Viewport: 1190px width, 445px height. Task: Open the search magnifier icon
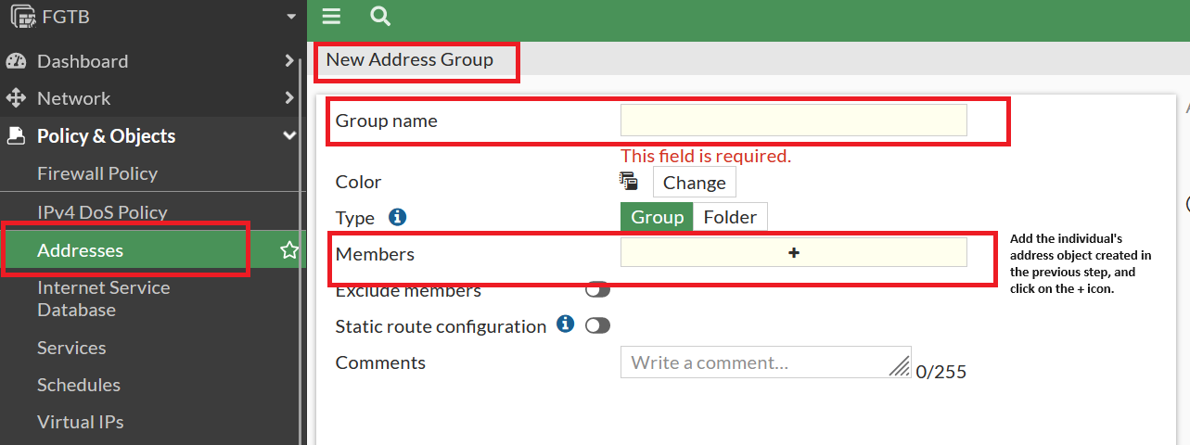click(379, 16)
